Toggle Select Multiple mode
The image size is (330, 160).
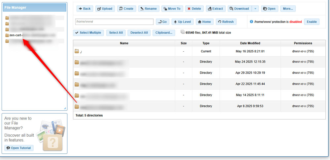[88, 33]
